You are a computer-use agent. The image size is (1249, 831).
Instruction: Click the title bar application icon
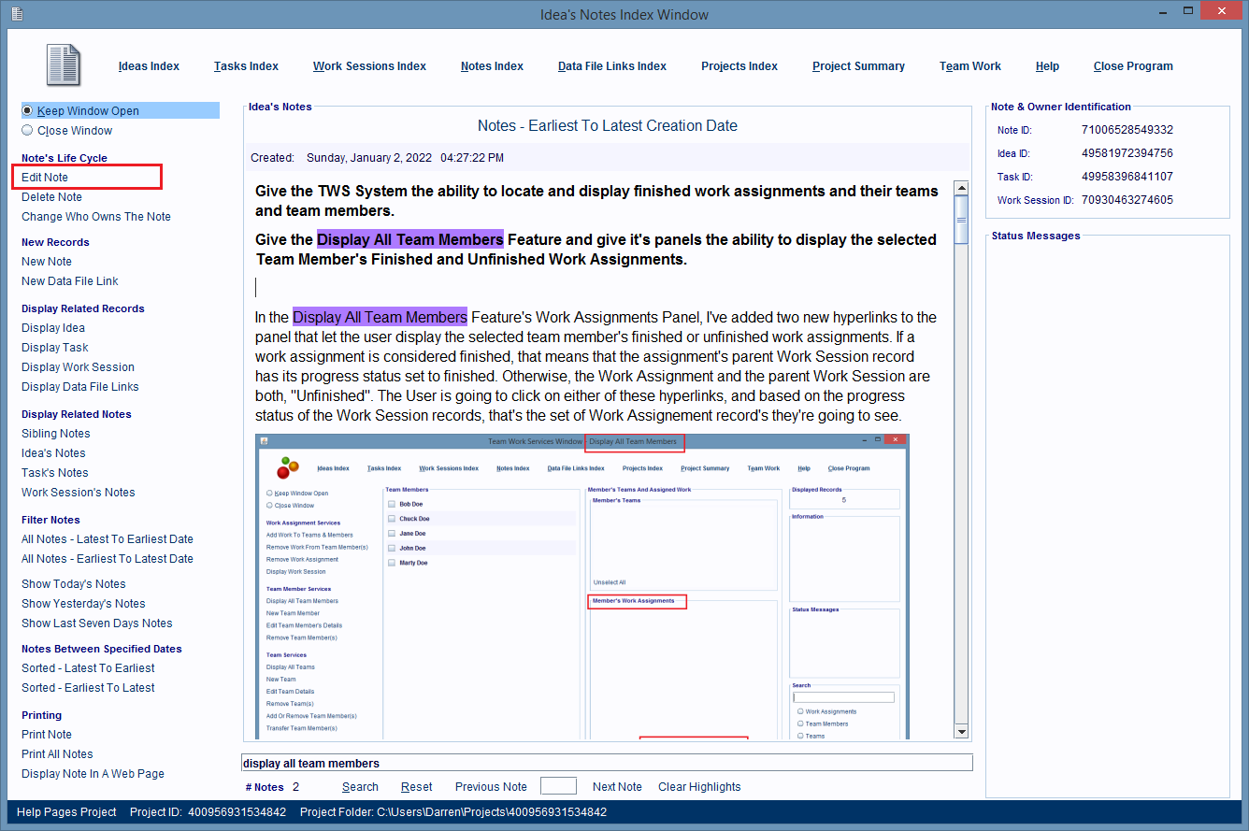coord(16,14)
